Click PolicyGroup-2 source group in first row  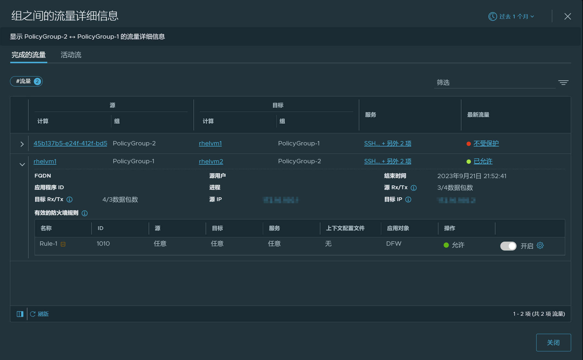click(134, 143)
